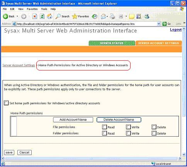
Task: Click the Local intranet zone icon
Action: (153, 164)
